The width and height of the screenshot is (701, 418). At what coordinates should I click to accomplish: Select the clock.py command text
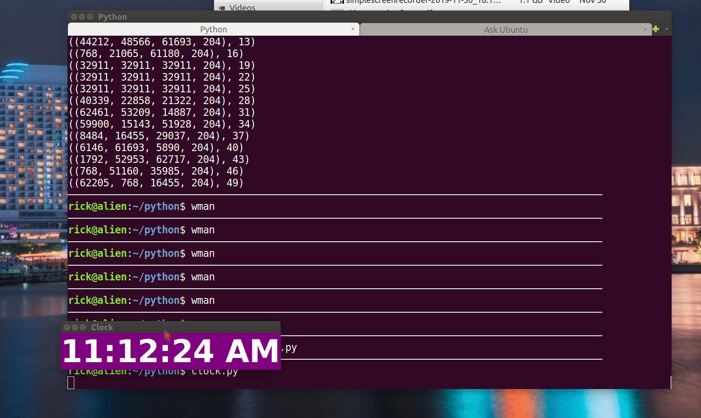pos(214,371)
